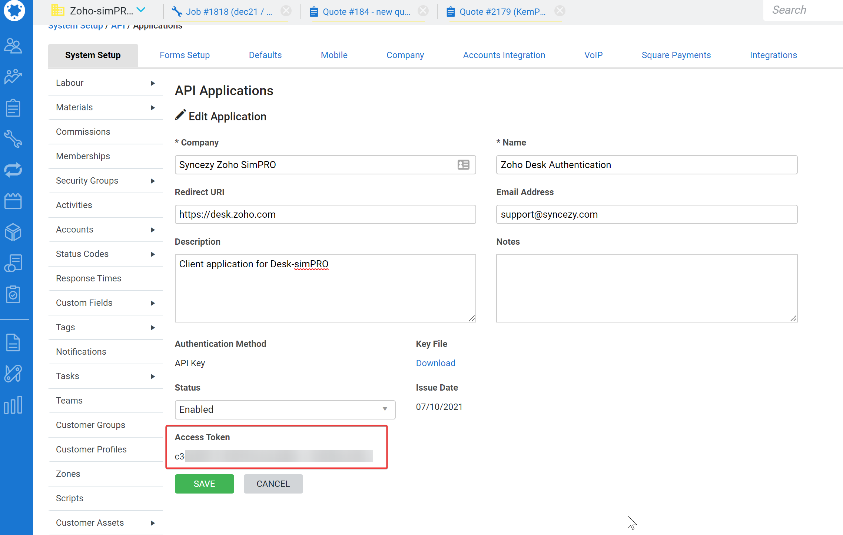The width and height of the screenshot is (843, 535).
Task: Open the Recurring arrows sidebar icon
Action: tap(13, 170)
